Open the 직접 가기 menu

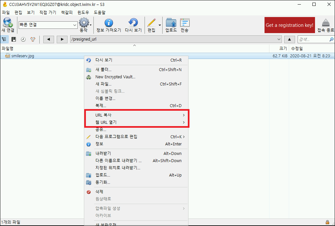coord(48,12)
